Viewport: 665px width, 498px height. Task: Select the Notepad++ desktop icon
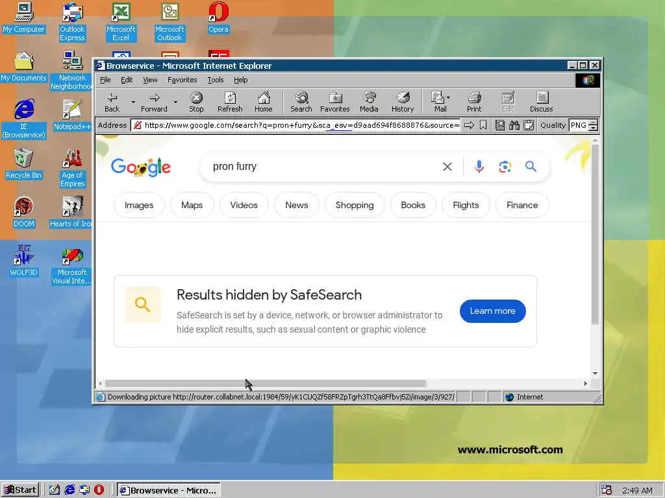click(x=72, y=115)
